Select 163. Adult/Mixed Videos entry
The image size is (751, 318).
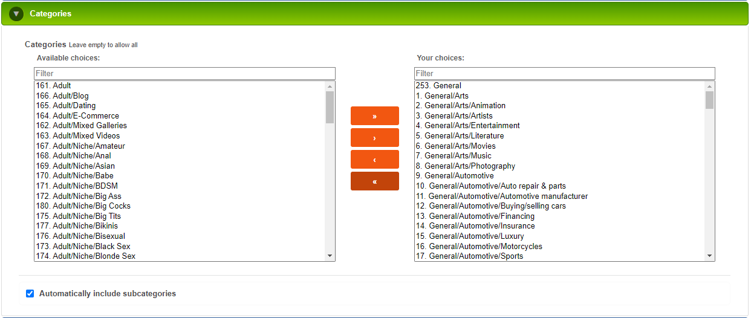[180, 136]
